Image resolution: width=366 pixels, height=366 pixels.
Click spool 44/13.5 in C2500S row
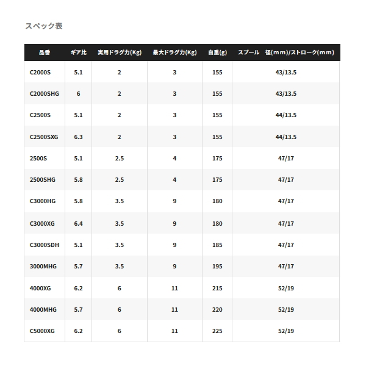[286, 115]
